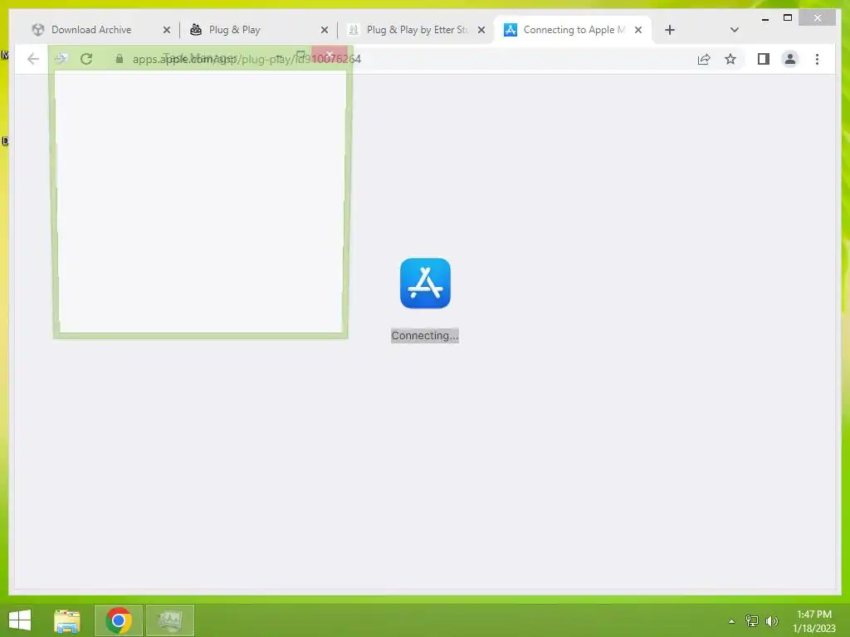Image resolution: width=850 pixels, height=637 pixels.
Task: Open Task Manager from the taskbar
Action: [x=169, y=620]
